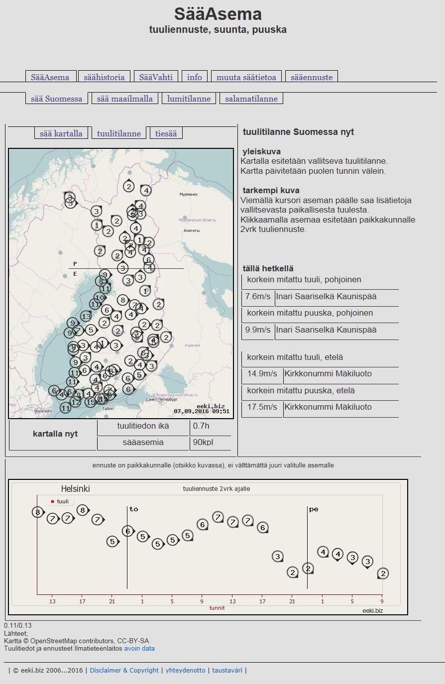Switch to sää maailmalla tab

click(125, 98)
